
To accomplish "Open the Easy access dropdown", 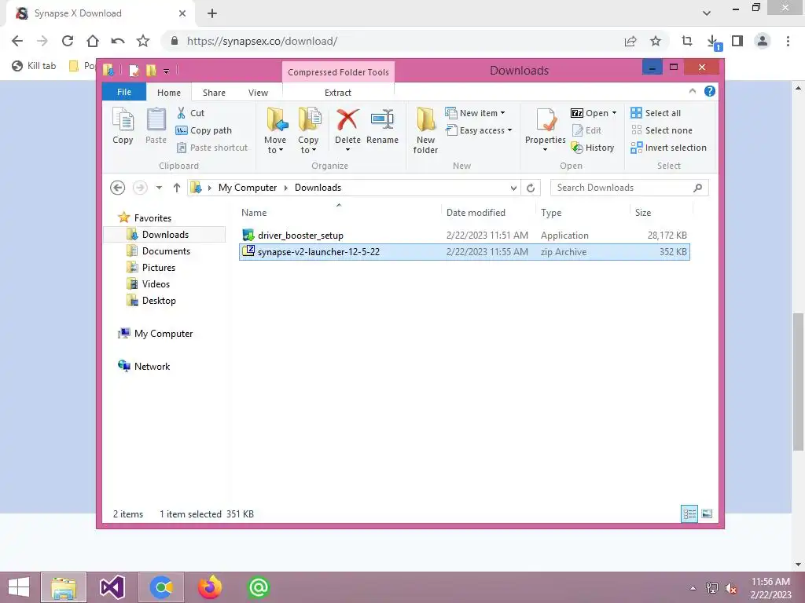I will click(x=479, y=130).
